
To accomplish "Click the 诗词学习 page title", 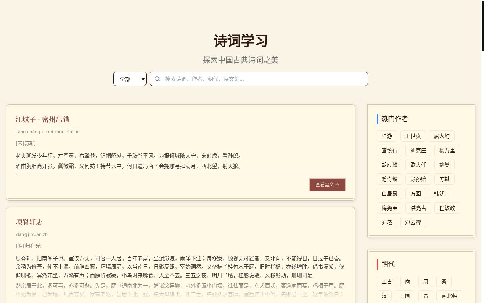I will tap(240, 41).
